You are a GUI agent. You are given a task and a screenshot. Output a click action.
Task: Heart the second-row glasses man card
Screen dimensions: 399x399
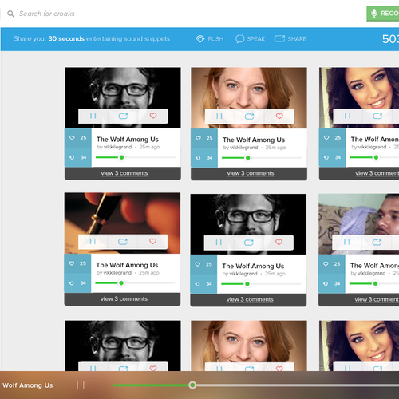point(279,243)
